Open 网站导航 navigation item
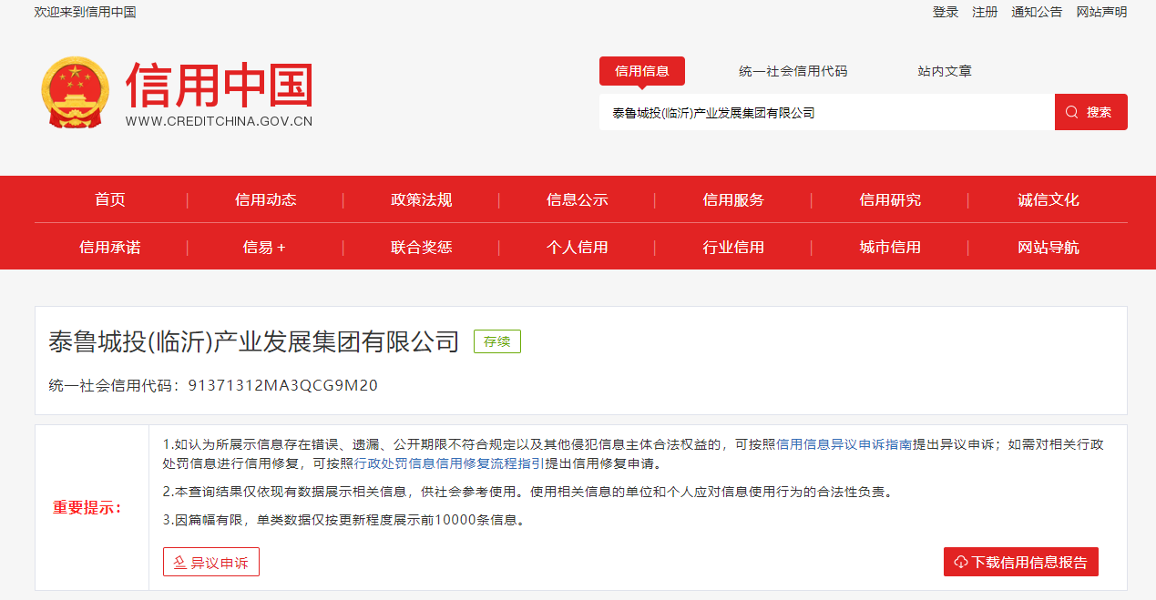Screen dimensions: 1156x600 coord(1049,247)
